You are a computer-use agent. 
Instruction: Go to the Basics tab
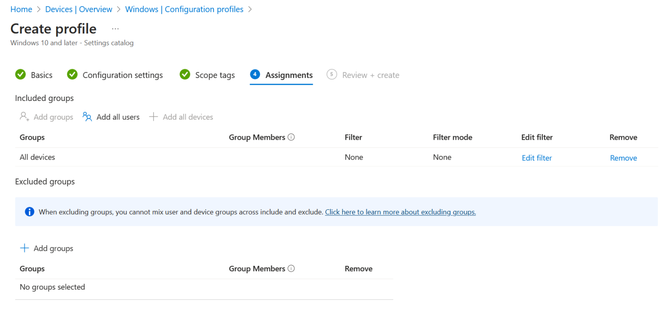(x=42, y=75)
